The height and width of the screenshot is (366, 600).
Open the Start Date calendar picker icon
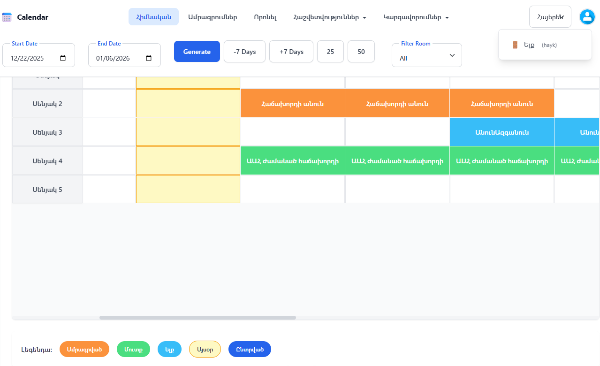[x=63, y=58]
